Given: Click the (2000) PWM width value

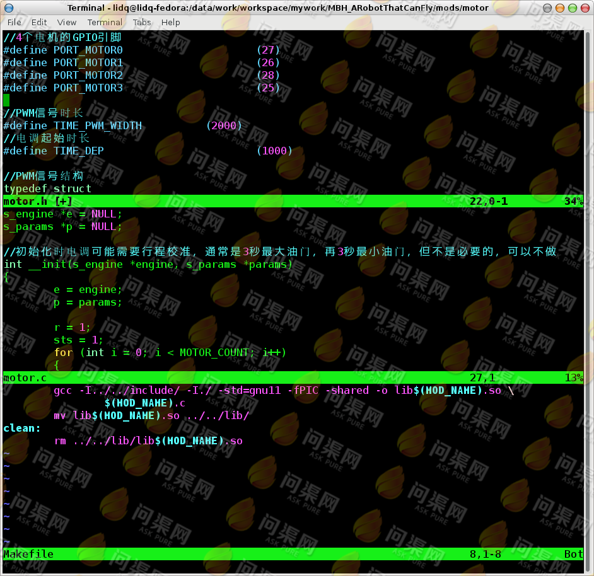Looking at the screenshot, I should point(224,125).
